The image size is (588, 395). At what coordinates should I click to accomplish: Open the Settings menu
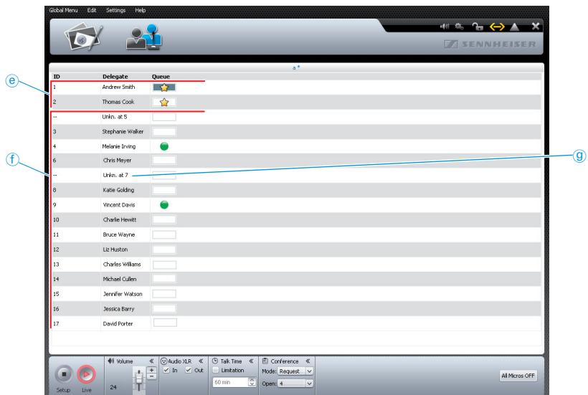click(x=116, y=10)
